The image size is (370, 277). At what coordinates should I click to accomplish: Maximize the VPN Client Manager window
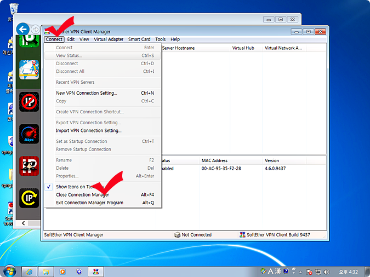(x=309, y=32)
